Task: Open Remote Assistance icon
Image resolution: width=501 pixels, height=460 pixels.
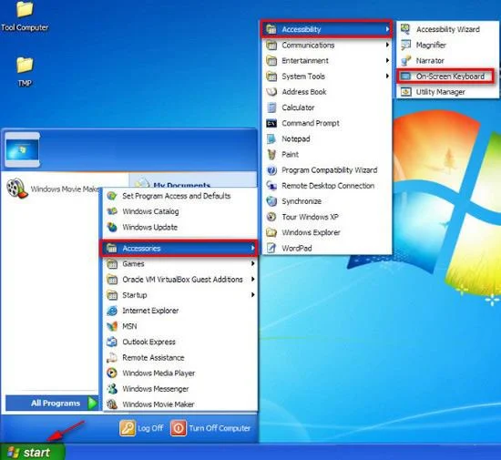Action: point(112,357)
